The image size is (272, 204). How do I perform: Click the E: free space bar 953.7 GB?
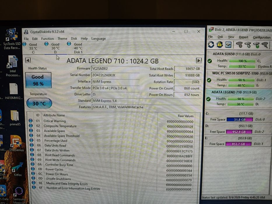coord(238,144)
